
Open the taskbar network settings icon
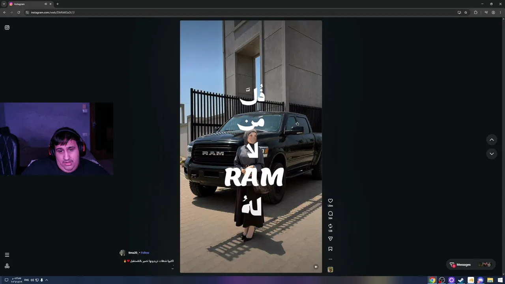point(37,280)
